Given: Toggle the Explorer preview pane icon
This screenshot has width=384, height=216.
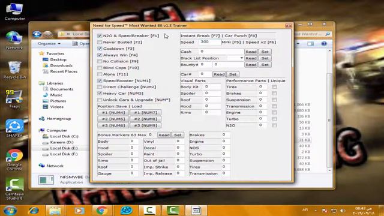Looking at the screenshot, I should (x=311, y=44).
